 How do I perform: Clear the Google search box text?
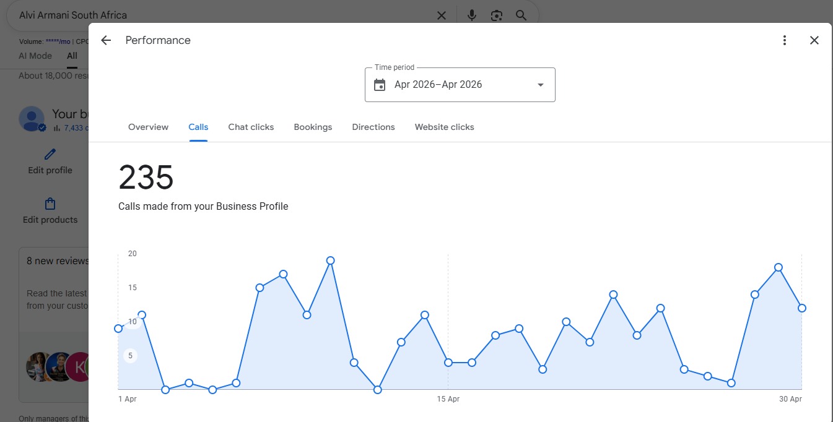click(442, 15)
